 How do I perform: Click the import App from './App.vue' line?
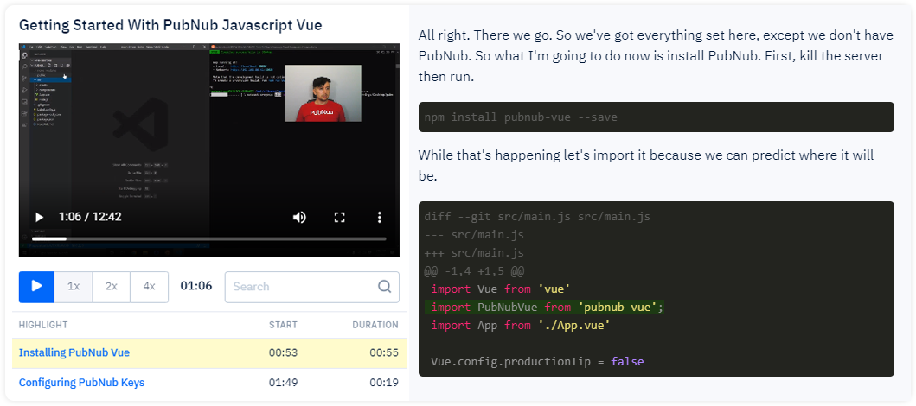(x=521, y=326)
